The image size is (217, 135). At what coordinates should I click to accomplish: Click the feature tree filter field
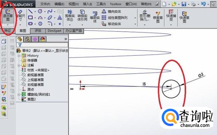pyautogui.click(x=42, y=45)
